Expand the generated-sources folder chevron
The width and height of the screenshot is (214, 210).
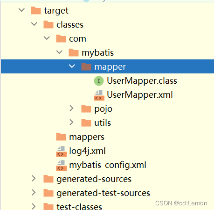(x=34, y=179)
